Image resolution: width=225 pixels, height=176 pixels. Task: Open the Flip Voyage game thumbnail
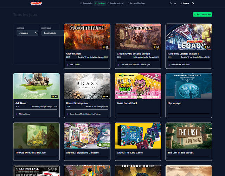188,86
